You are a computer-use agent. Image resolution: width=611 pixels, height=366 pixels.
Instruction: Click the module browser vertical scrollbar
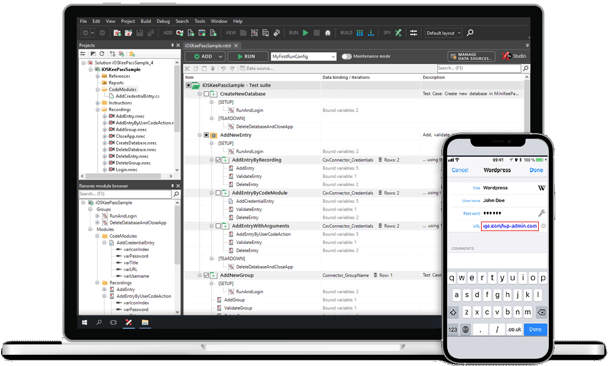click(x=177, y=257)
